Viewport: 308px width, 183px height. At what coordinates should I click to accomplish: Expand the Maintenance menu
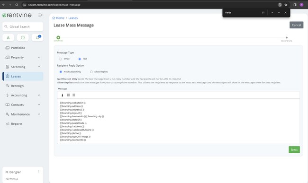39,114
